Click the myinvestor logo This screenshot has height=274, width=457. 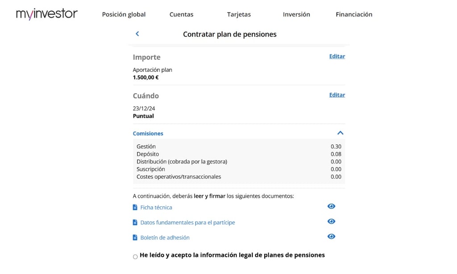click(46, 14)
